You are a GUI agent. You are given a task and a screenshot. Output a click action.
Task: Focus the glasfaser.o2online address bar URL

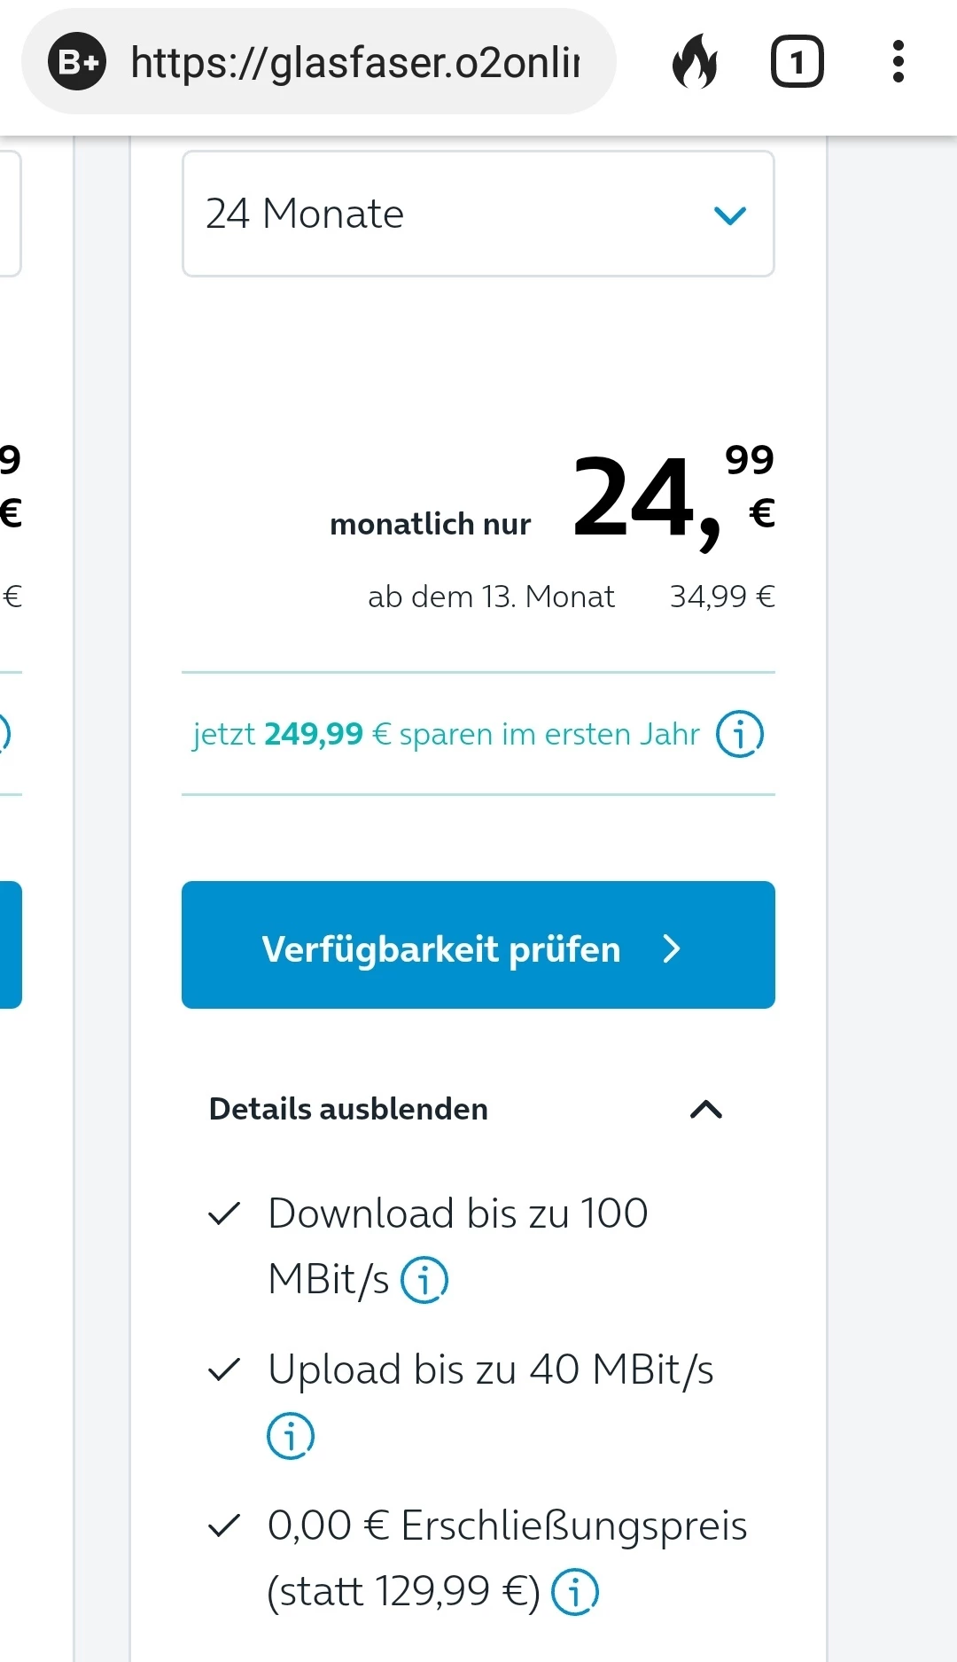[354, 62]
